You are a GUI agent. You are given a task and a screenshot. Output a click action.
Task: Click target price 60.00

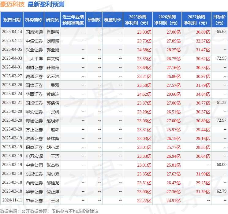222,164
